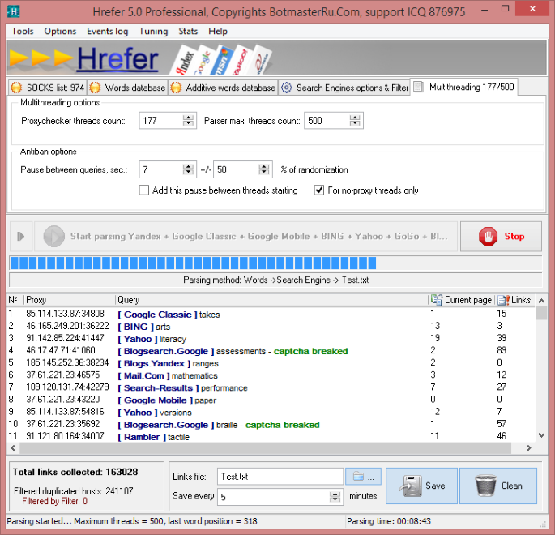Image resolution: width=555 pixels, height=535 pixels.
Task: Open the Options menu
Action: pyautogui.click(x=60, y=31)
